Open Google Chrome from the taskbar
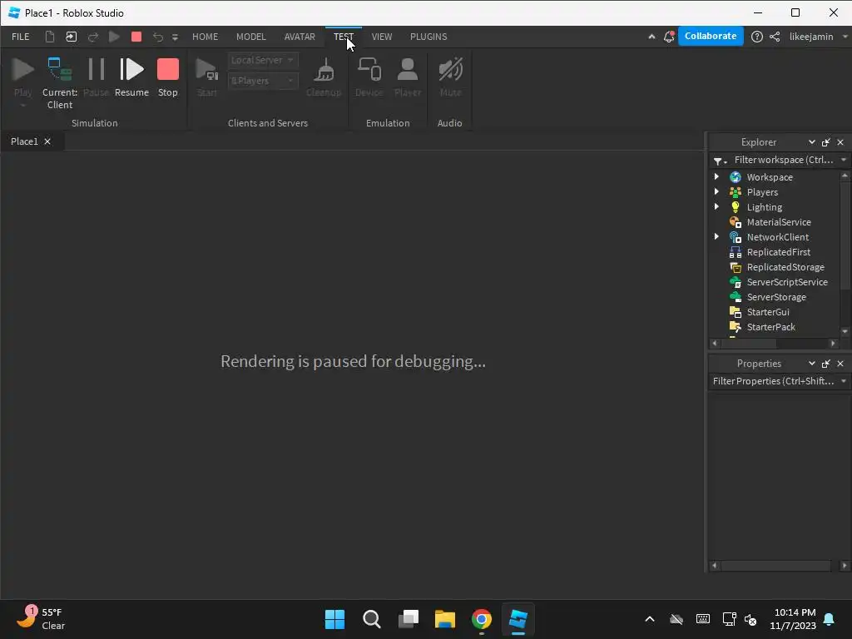 [x=482, y=619]
